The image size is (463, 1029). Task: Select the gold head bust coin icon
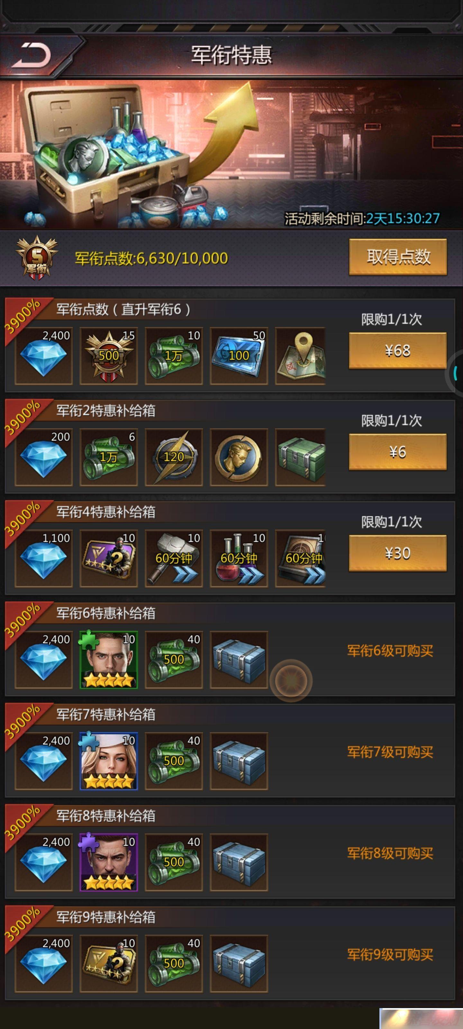click(239, 457)
